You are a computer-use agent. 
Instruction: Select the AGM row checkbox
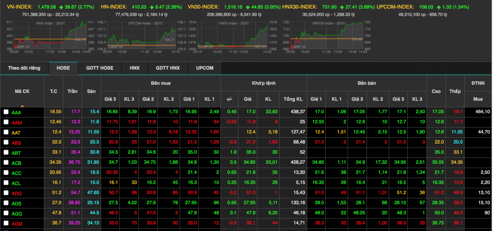(x=6, y=223)
